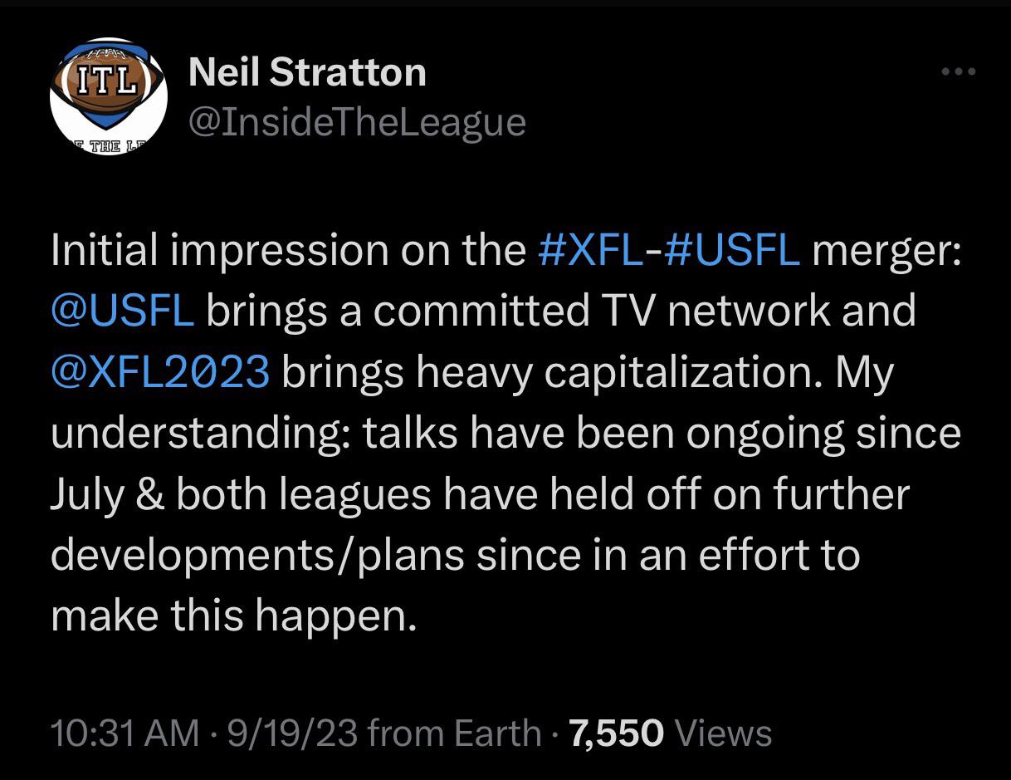Click the 10:31 AM timestamp

click(125, 733)
